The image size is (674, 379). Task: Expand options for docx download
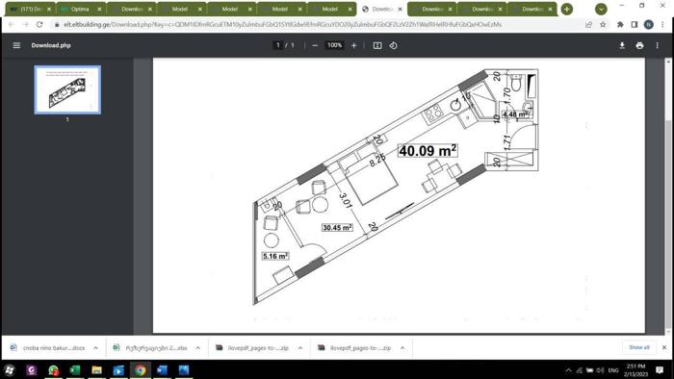coord(96,347)
